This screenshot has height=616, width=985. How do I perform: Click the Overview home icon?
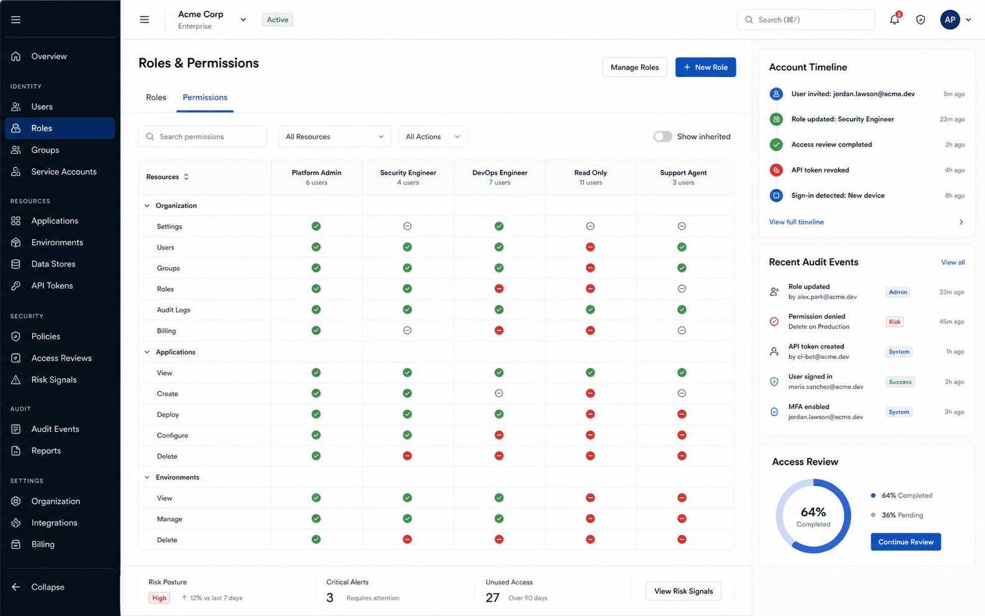tap(16, 57)
